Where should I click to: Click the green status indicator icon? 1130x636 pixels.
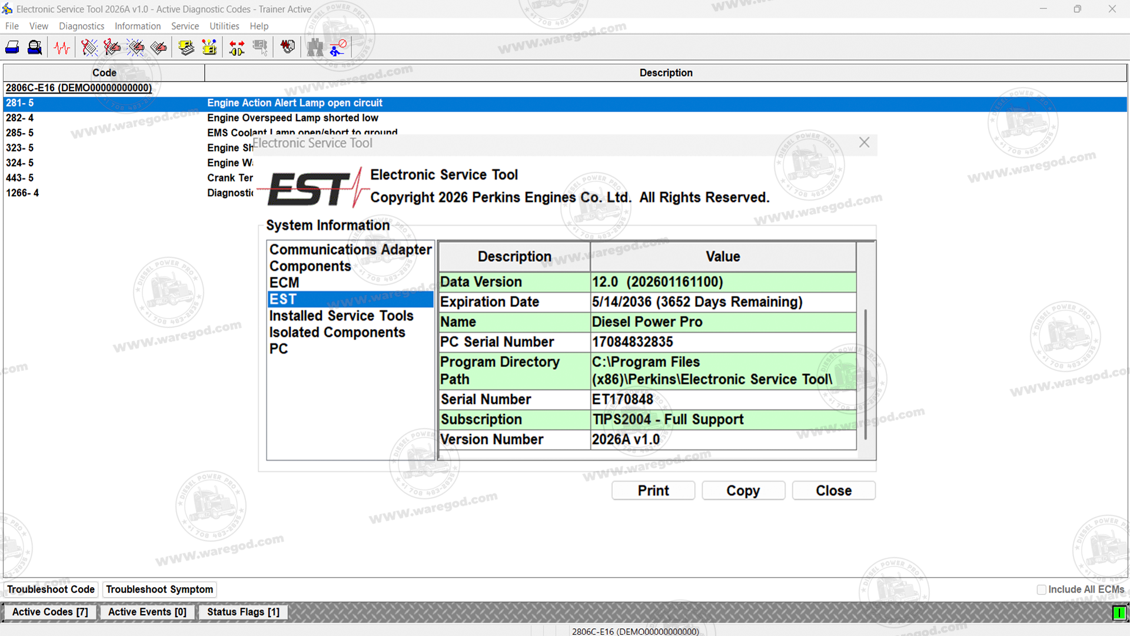point(1119,612)
